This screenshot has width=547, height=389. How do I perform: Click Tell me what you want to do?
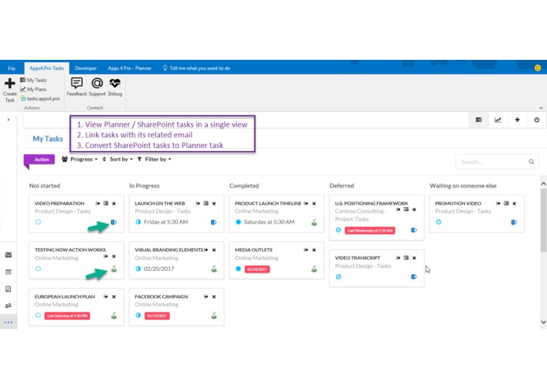tap(197, 69)
